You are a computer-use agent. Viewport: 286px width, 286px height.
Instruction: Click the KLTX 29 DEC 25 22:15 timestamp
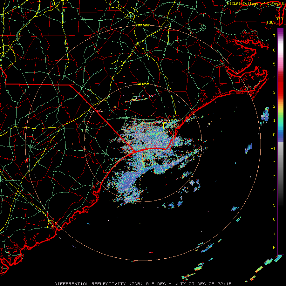[203, 284]
